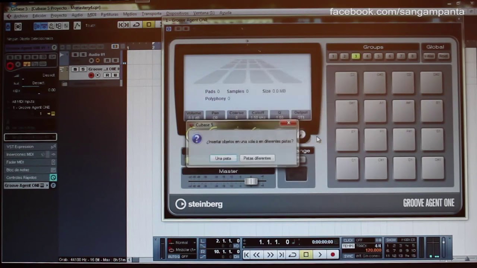Open the All MIDI Inputs dropdown
Image resolution: width=477 pixels, height=268 pixels.
click(23, 101)
